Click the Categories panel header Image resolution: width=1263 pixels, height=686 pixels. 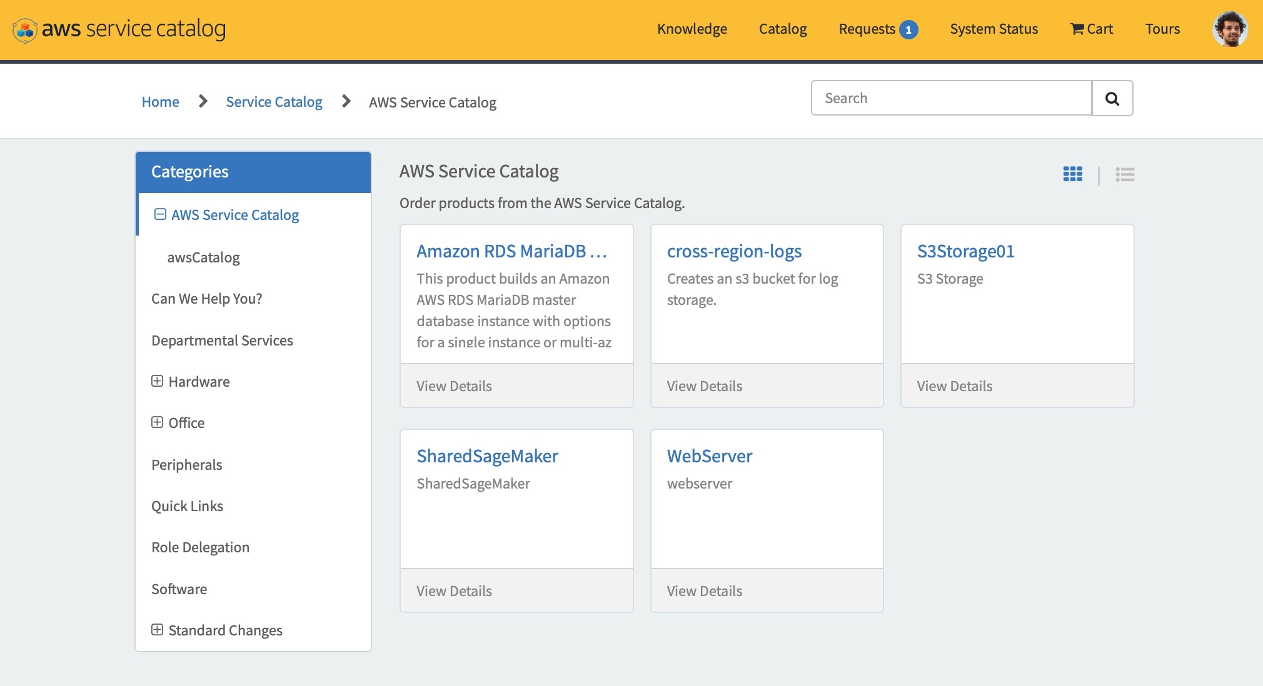click(x=253, y=172)
